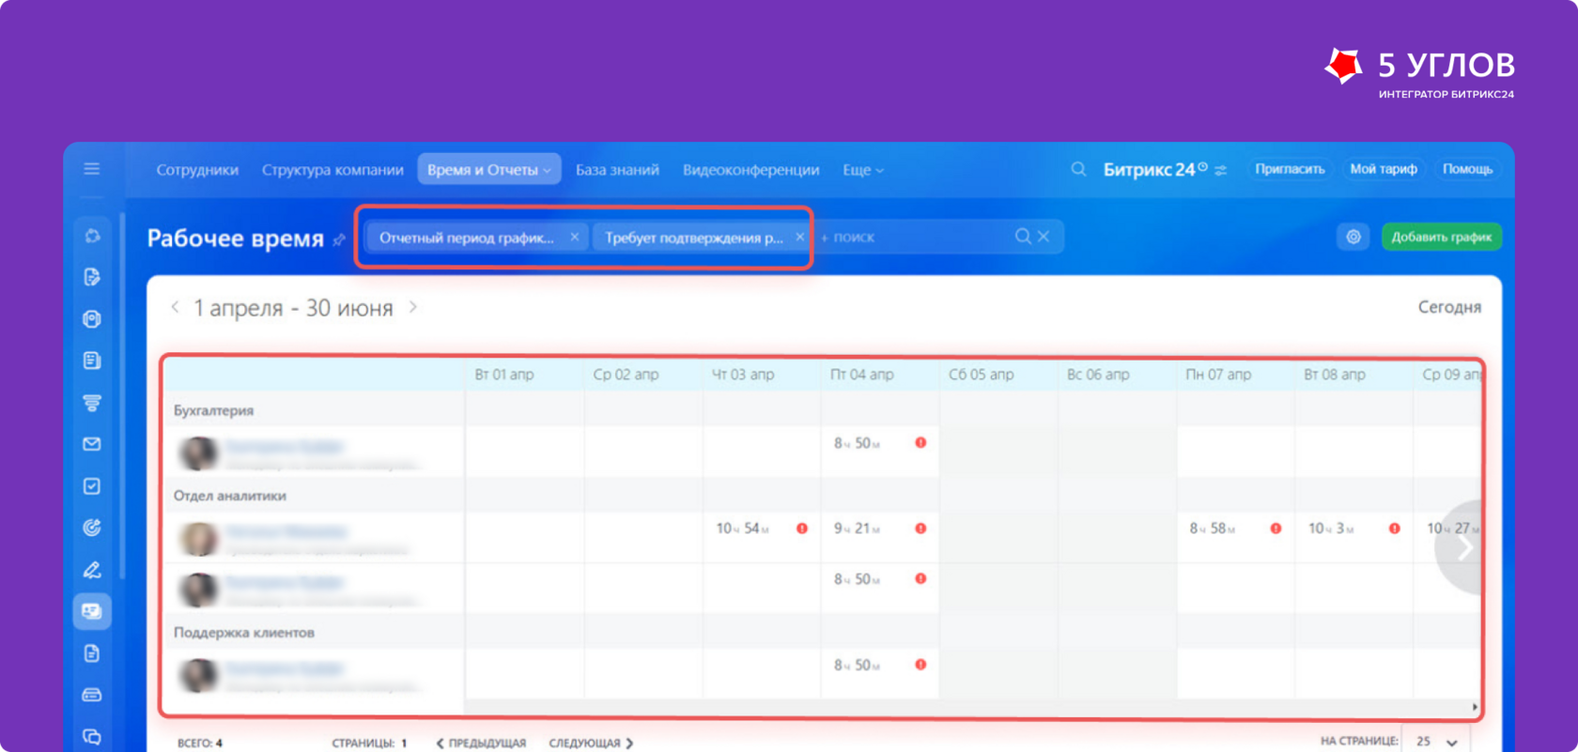
Task: Click the Поддержка клиентов employee avatar
Action: point(198,674)
